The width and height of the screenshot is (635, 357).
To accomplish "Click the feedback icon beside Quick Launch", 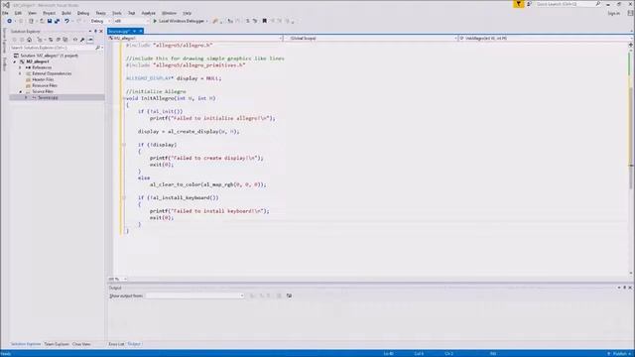I will (529, 4).
